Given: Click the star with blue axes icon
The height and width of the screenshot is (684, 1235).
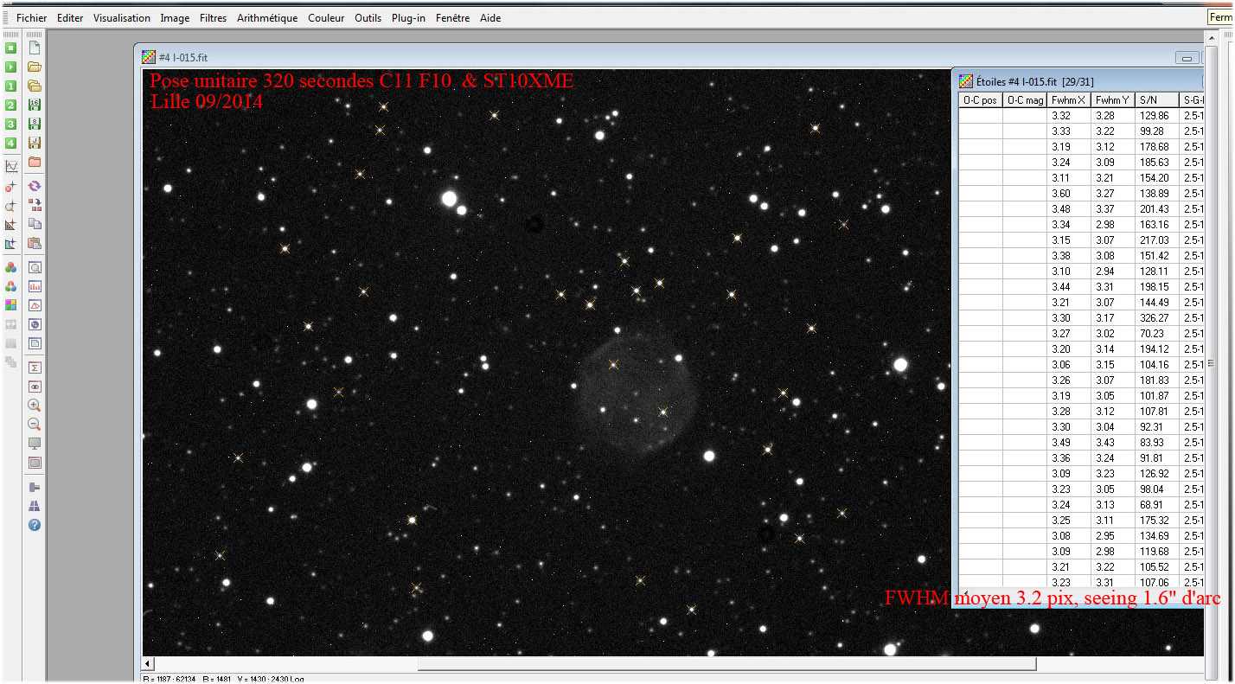Looking at the screenshot, I should click(11, 244).
